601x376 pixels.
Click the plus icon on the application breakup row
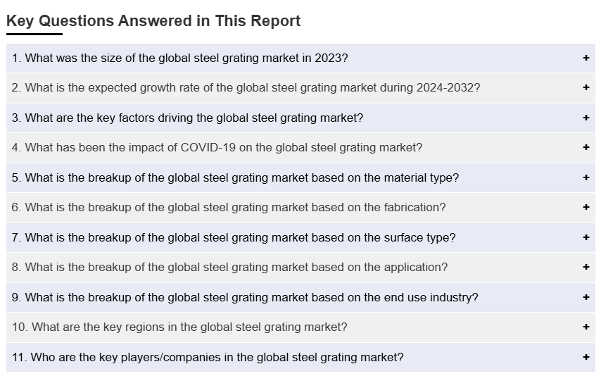pos(586,268)
